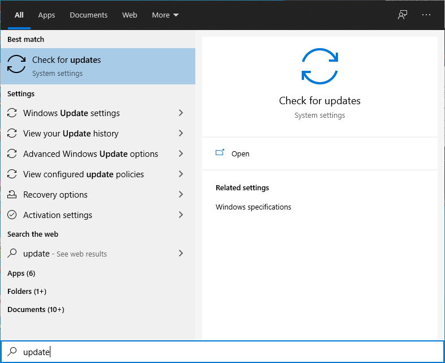Expand Recovery options chevron
445x363 pixels.
coord(181,194)
